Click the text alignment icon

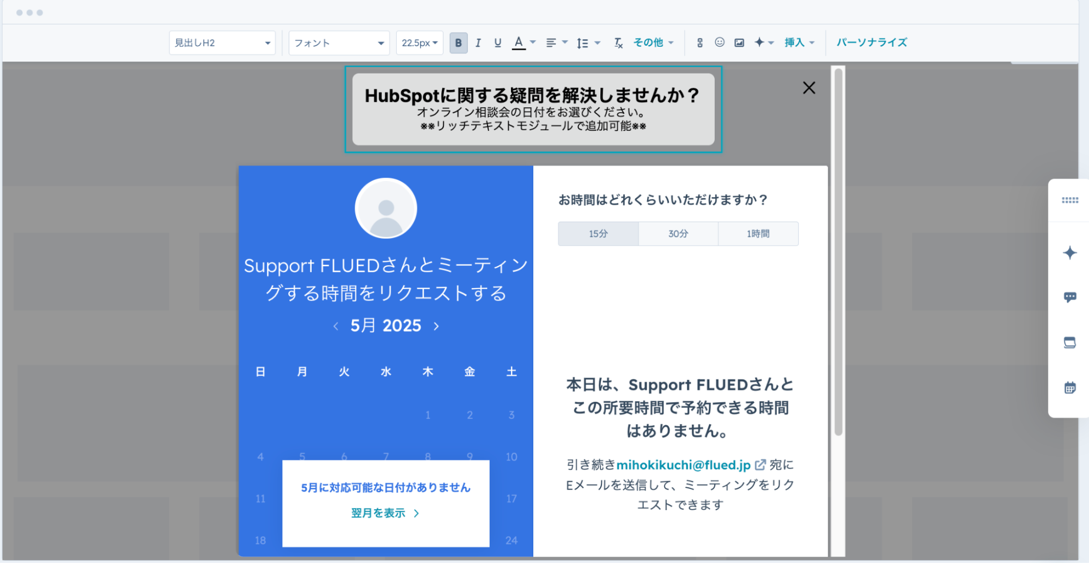(x=551, y=42)
